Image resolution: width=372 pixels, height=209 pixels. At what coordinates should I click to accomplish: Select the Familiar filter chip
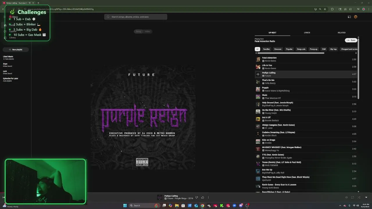coord(267,49)
